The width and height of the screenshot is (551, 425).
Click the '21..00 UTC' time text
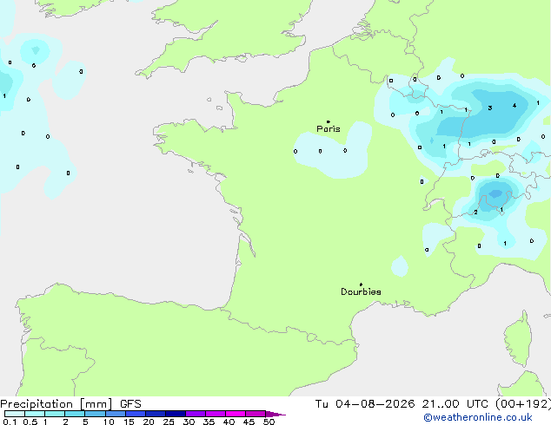[455, 404]
